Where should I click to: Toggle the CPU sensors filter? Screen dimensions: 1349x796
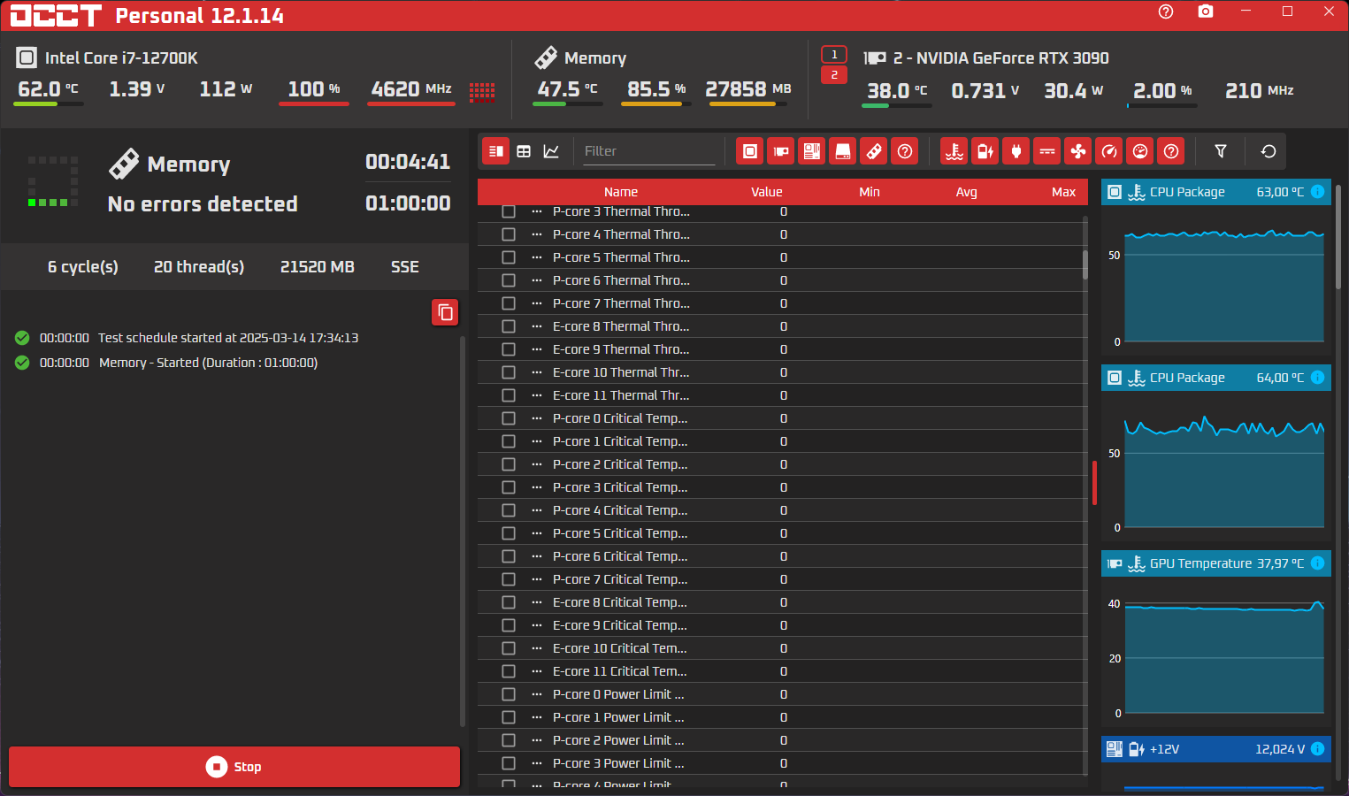tap(749, 151)
